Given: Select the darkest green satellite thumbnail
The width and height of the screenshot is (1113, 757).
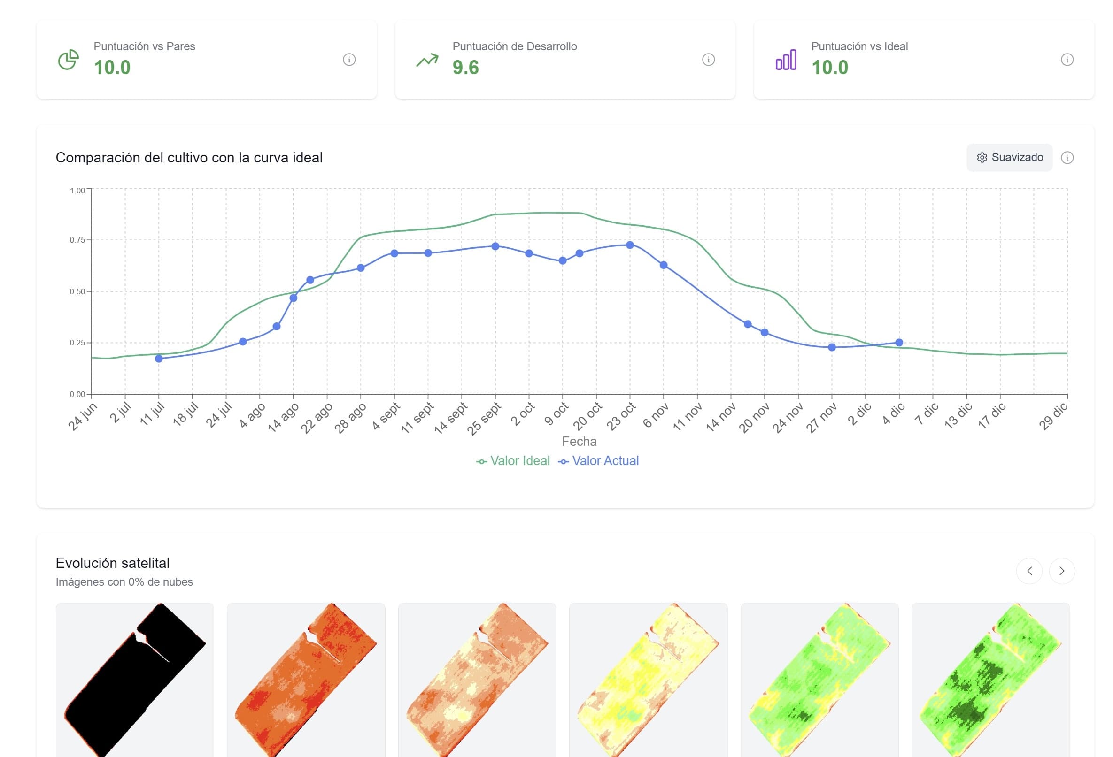Looking at the screenshot, I should 990,680.
